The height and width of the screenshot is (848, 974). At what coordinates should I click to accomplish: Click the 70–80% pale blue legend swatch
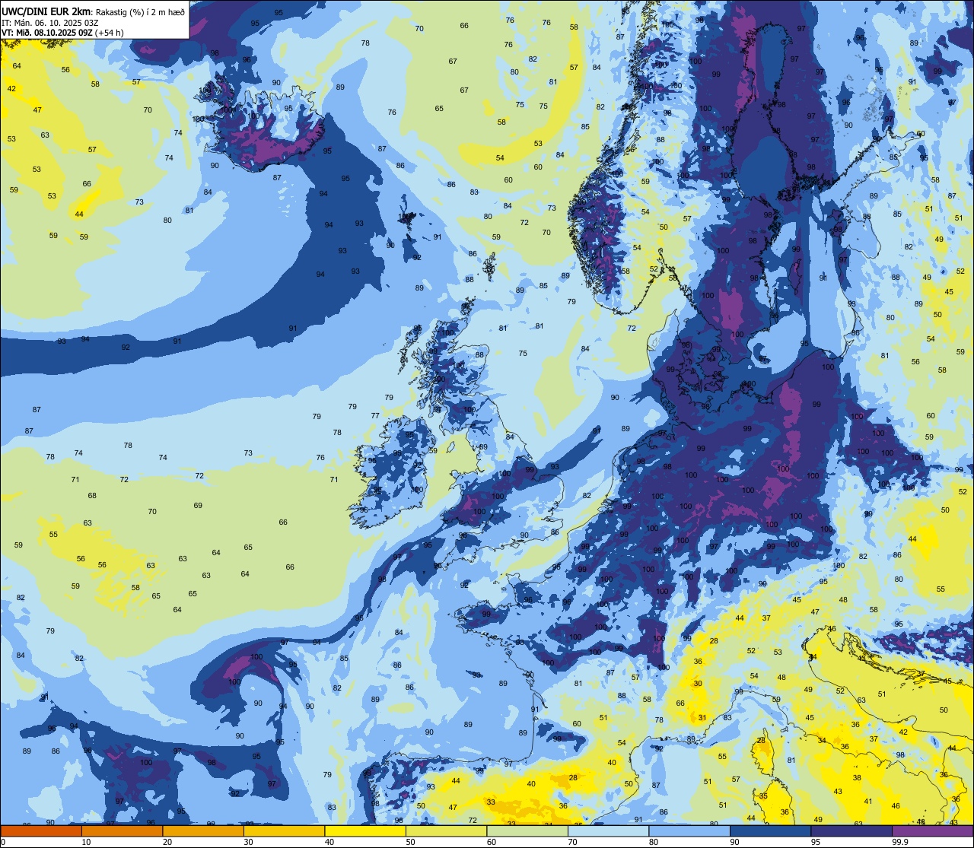point(608,831)
